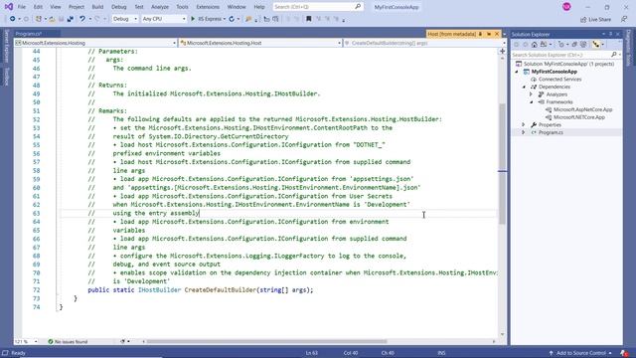The image size is (636, 358).
Task: Click the notifications icon in status bar
Action: [x=624, y=353]
